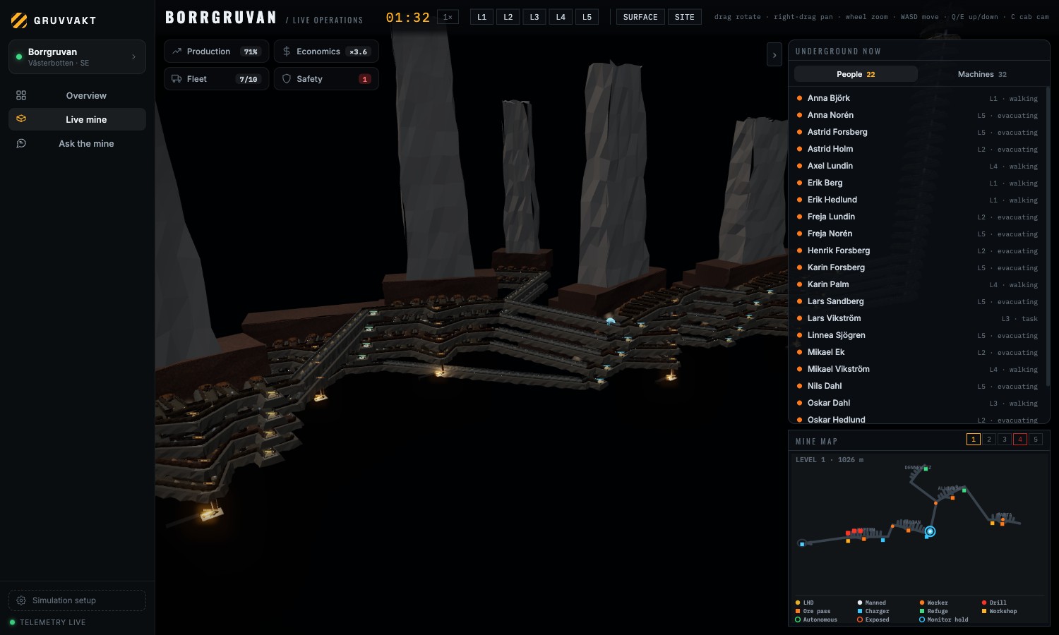
Task: Open the 1× simulation speed selector
Action: click(448, 17)
